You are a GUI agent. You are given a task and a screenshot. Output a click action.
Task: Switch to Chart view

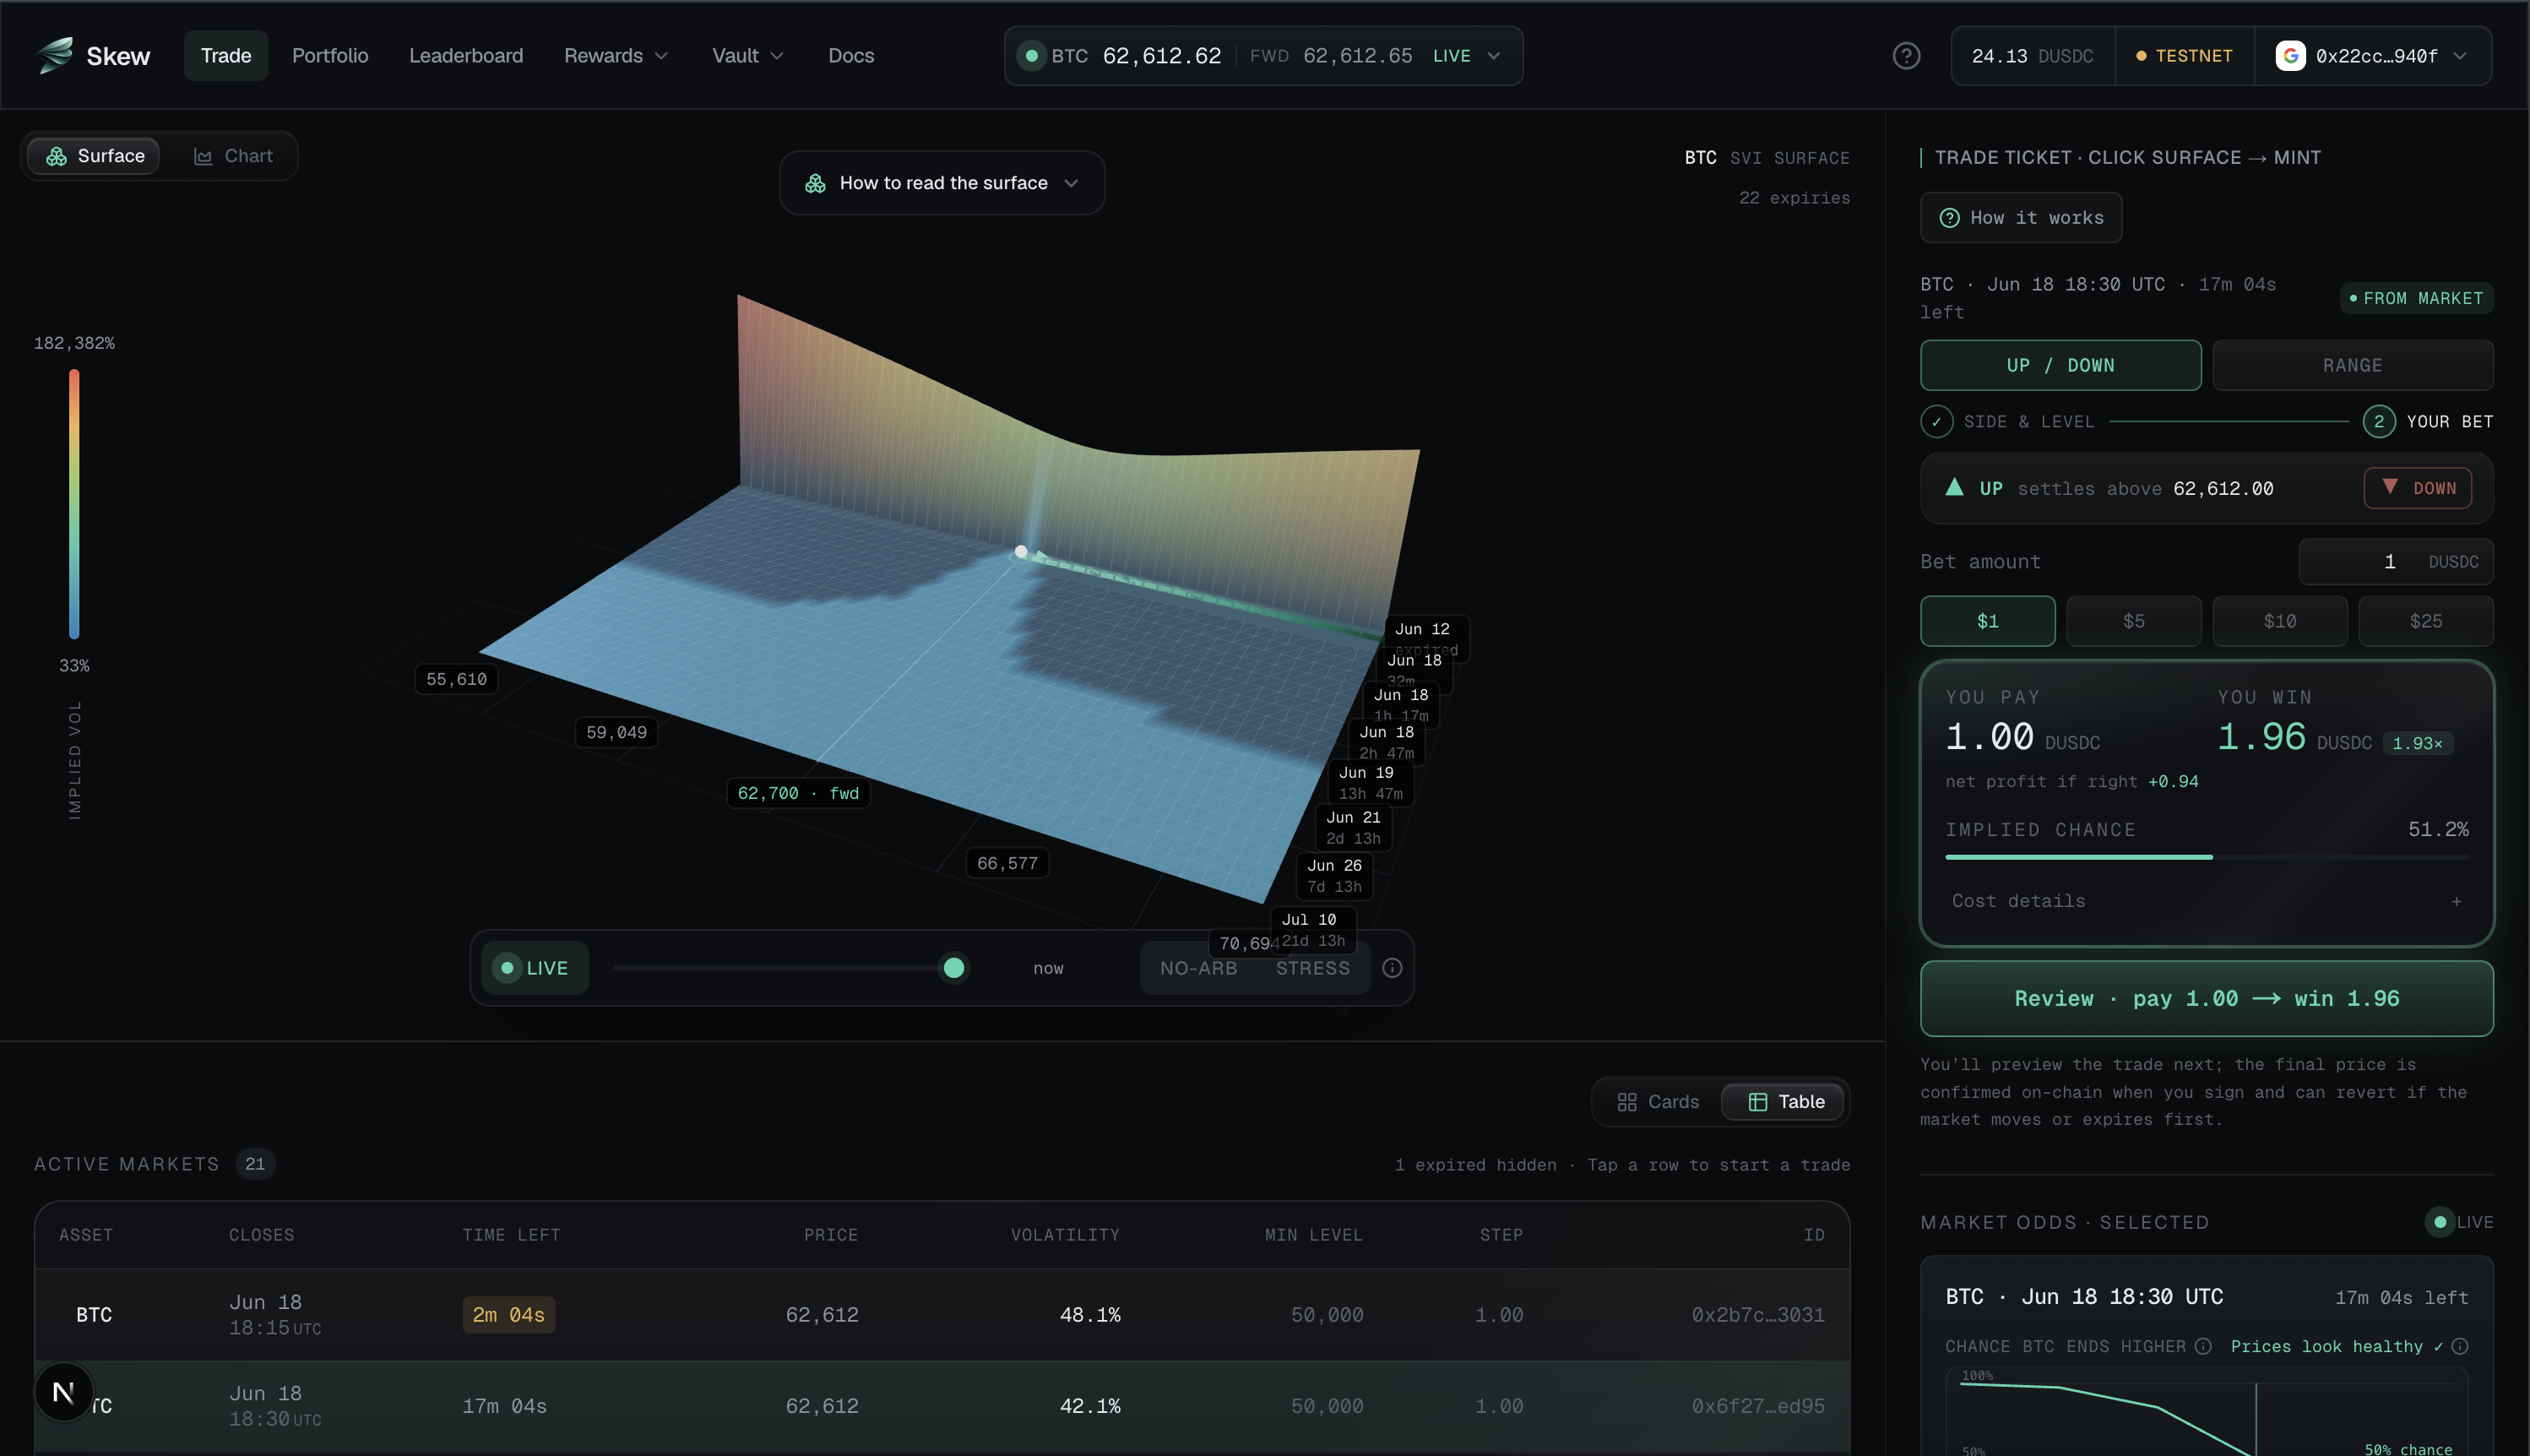point(232,156)
